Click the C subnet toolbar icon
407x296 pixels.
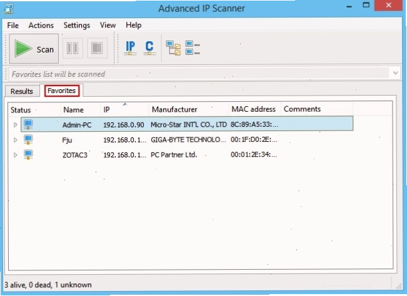[149, 48]
